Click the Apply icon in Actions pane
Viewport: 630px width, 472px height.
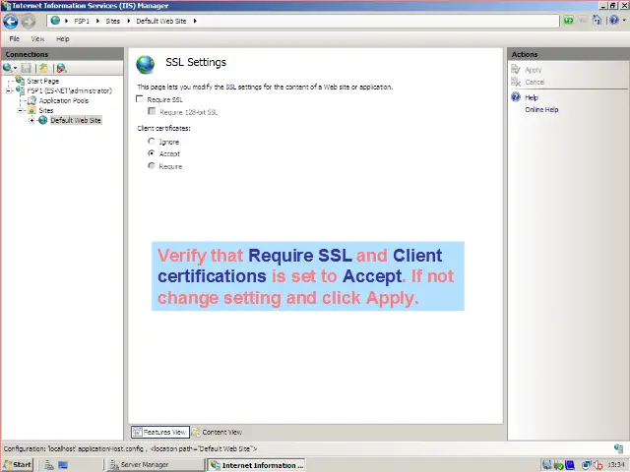click(516, 70)
